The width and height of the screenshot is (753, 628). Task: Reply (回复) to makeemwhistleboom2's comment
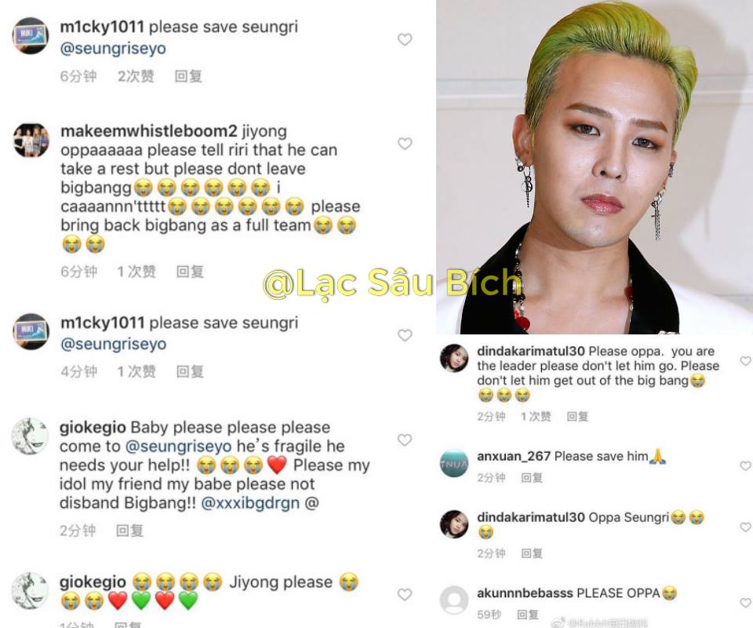190,272
